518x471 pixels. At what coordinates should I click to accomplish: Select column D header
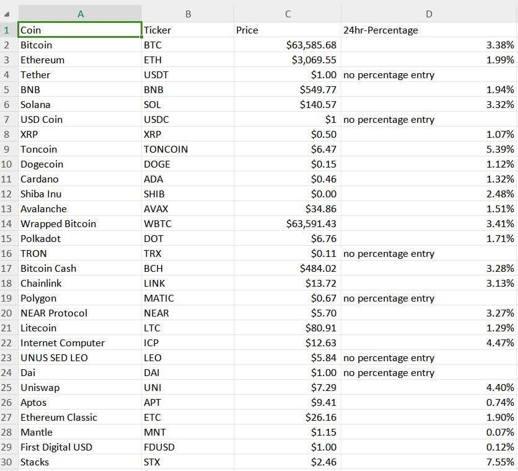click(429, 14)
